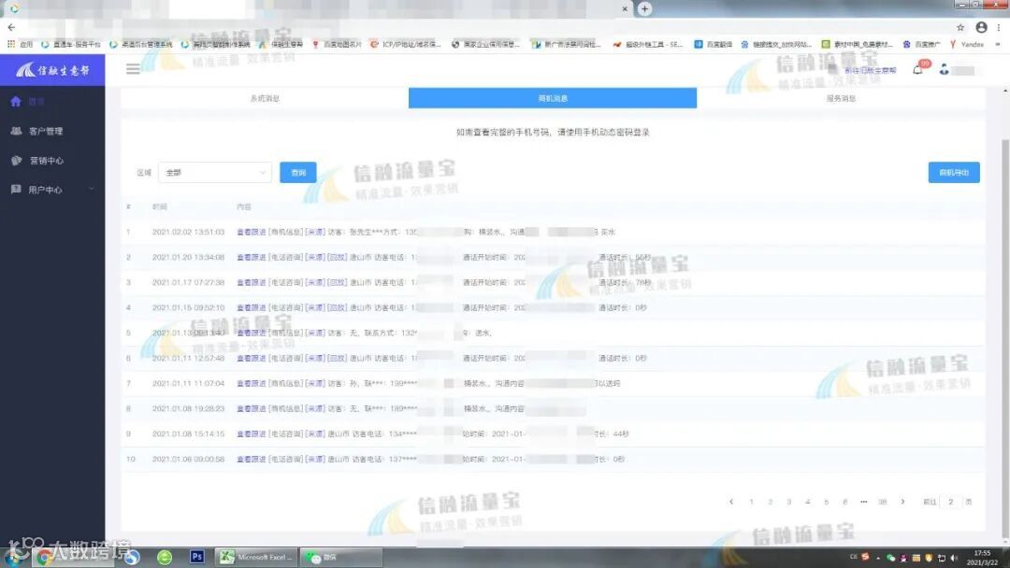Go to previous page with left chevron
This screenshot has width=1010, height=568.
pyautogui.click(x=731, y=502)
